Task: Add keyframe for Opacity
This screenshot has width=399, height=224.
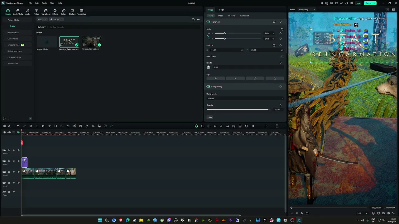Action: 281,105
